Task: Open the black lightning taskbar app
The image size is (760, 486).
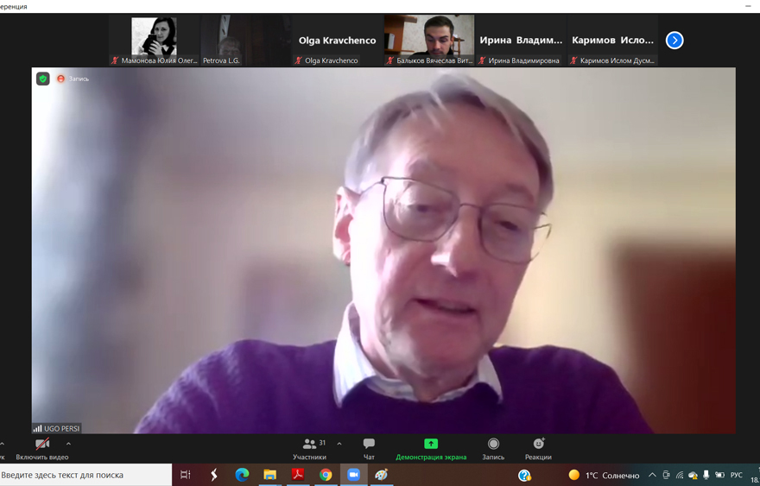Action: [x=214, y=475]
